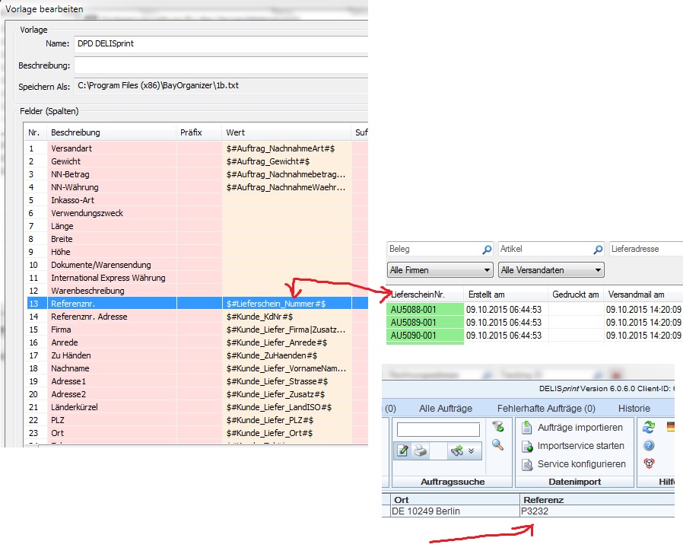Click the printer icon in Auftragssuche
683x554 pixels.
point(421,451)
